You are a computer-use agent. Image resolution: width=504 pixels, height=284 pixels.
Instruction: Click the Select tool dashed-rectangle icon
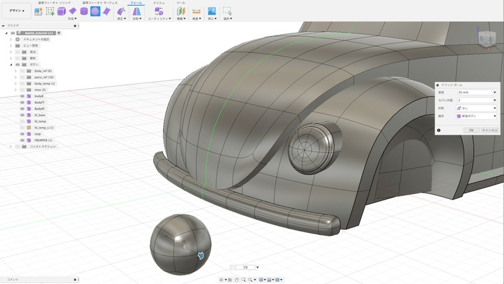(x=227, y=11)
